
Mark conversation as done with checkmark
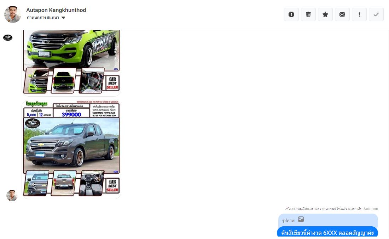tap(376, 14)
